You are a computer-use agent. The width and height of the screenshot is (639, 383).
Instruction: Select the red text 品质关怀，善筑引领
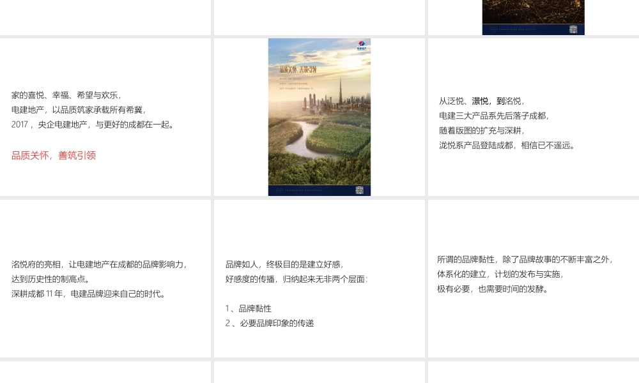54,155
